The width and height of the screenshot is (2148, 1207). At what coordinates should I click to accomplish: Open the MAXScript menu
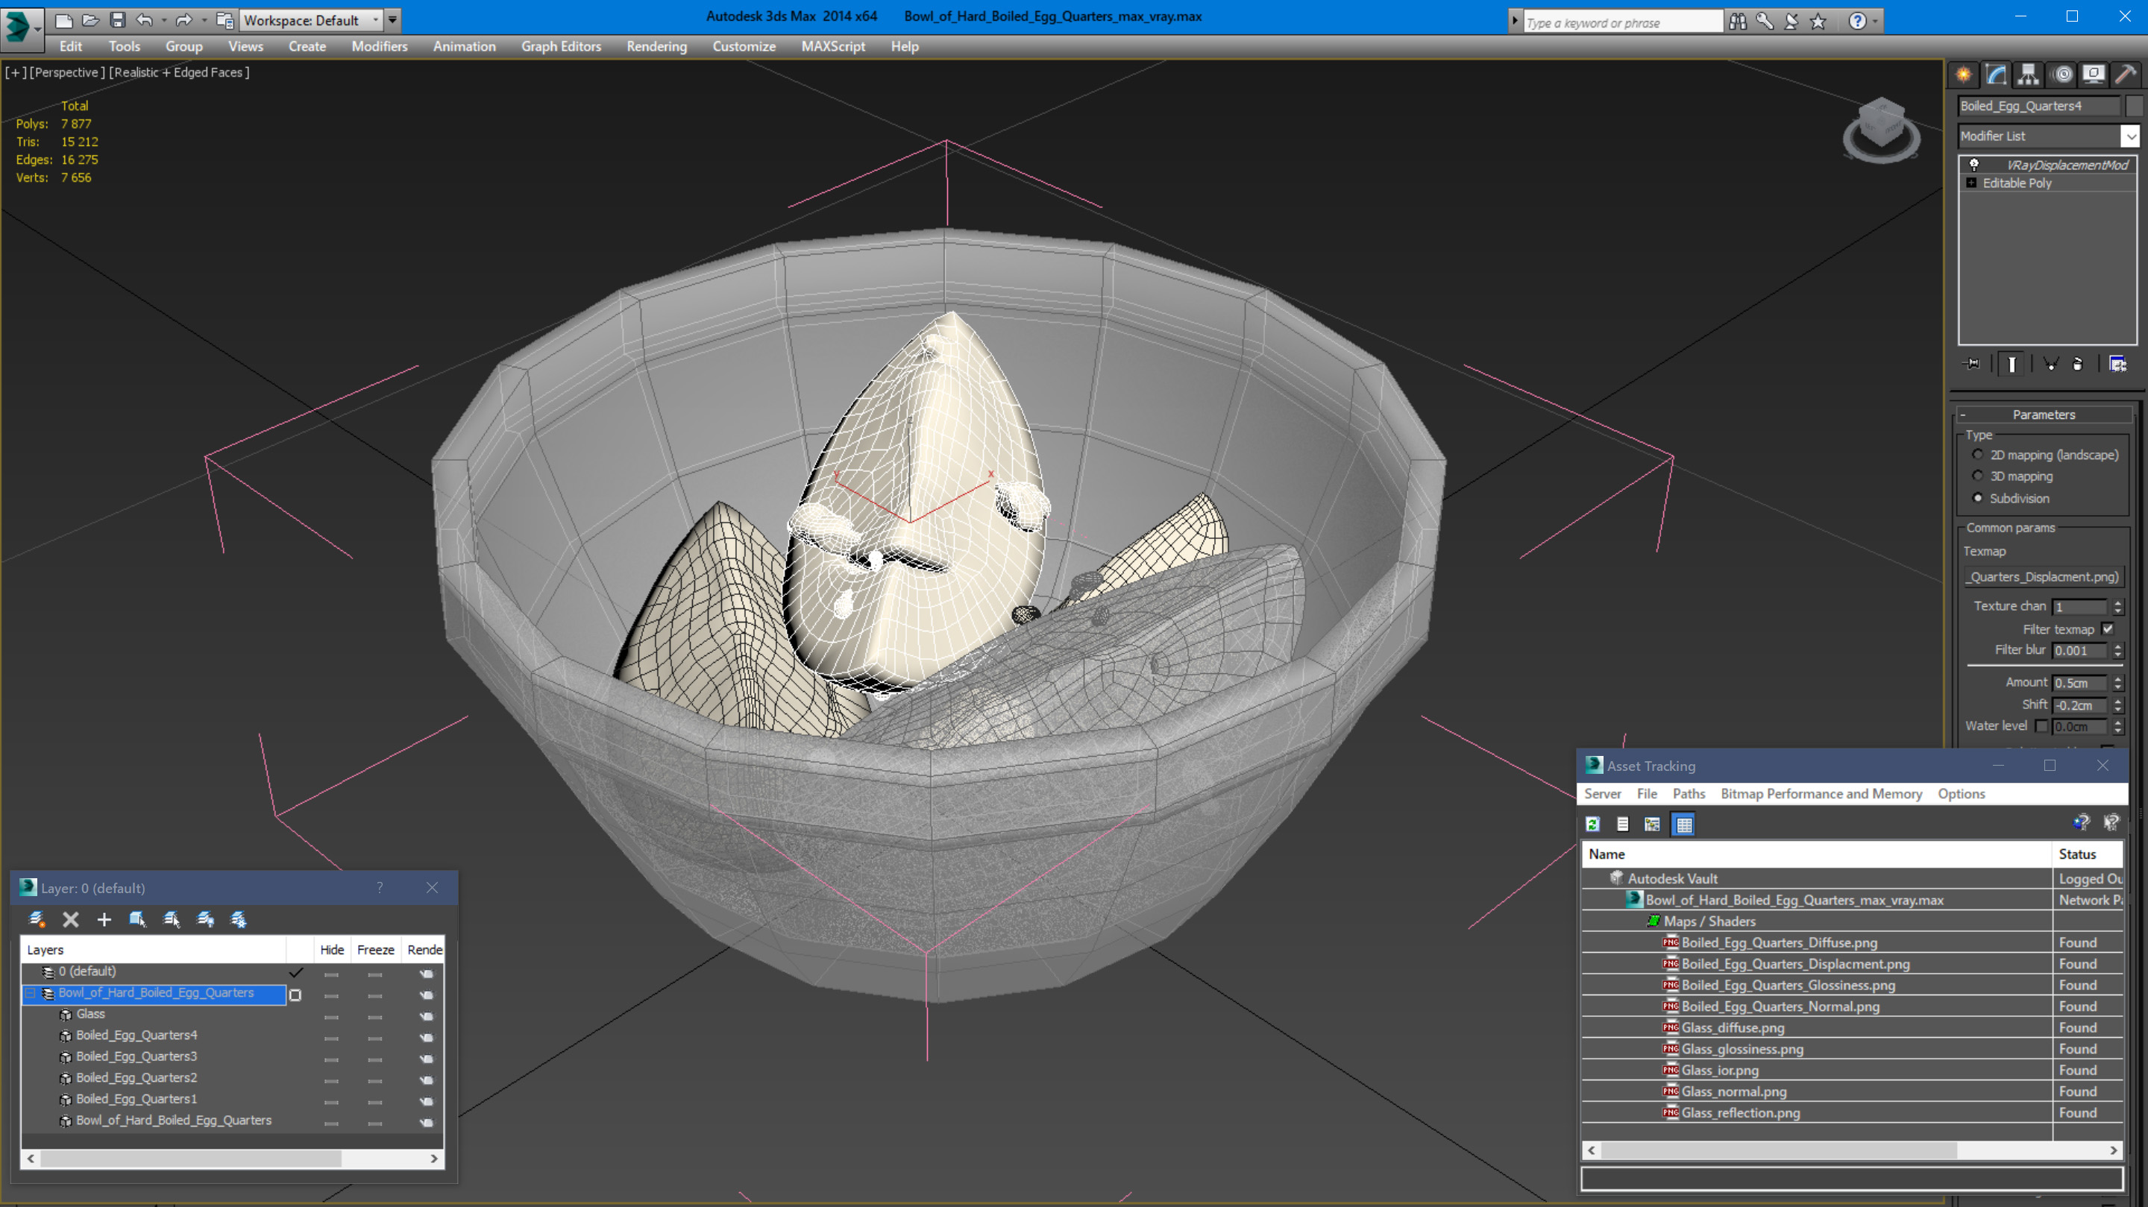pos(832,47)
